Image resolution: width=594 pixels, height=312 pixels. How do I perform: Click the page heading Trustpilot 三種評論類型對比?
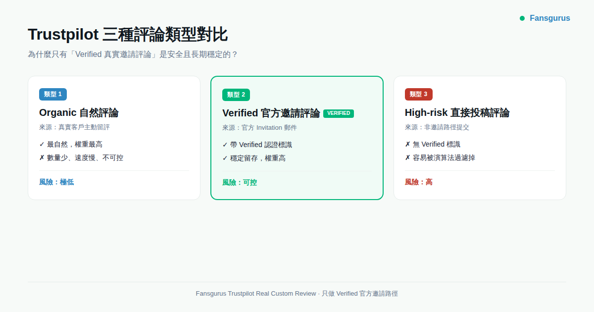tap(128, 34)
